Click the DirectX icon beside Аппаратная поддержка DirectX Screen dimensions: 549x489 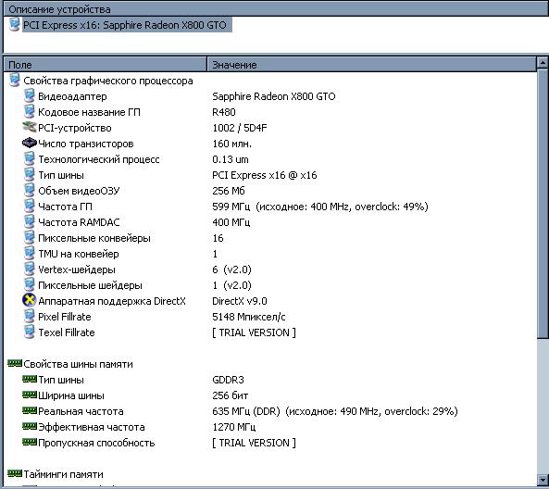[29, 300]
